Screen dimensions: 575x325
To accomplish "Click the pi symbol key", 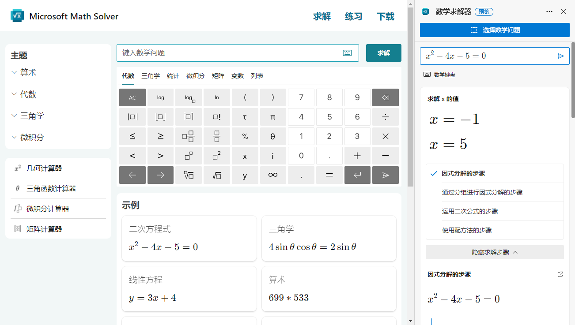I will (273, 117).
